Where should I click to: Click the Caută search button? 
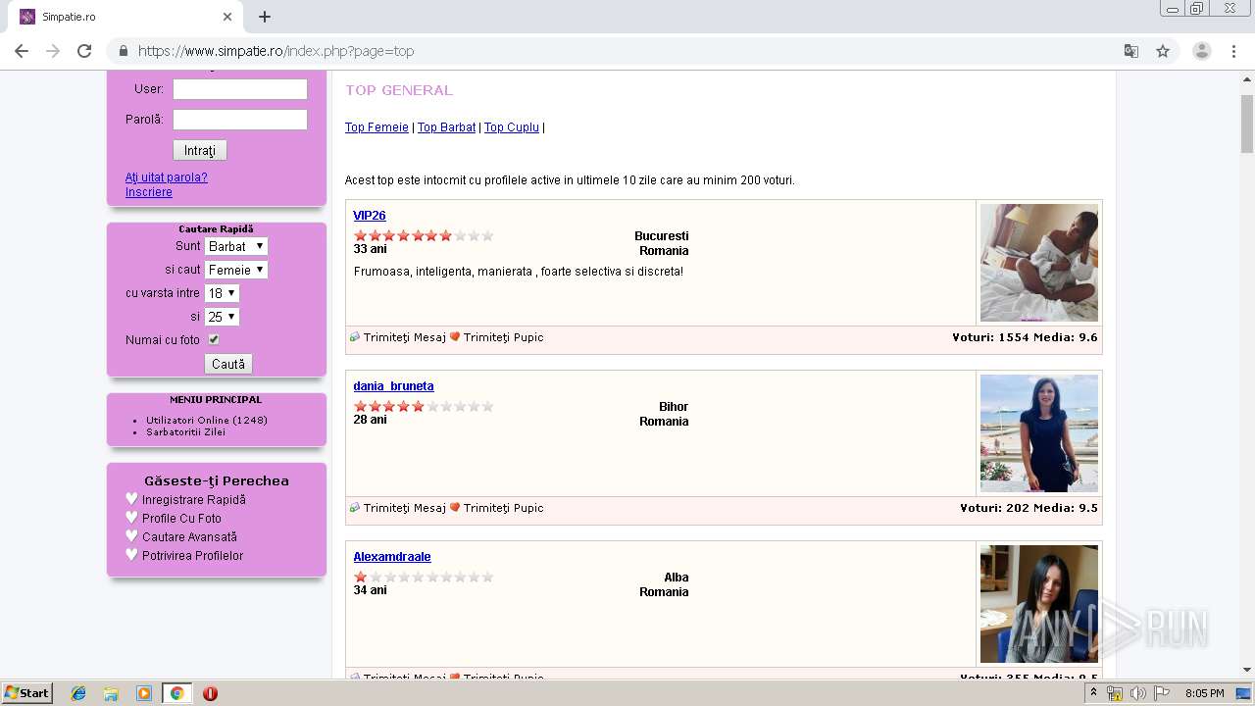(228, 364)
